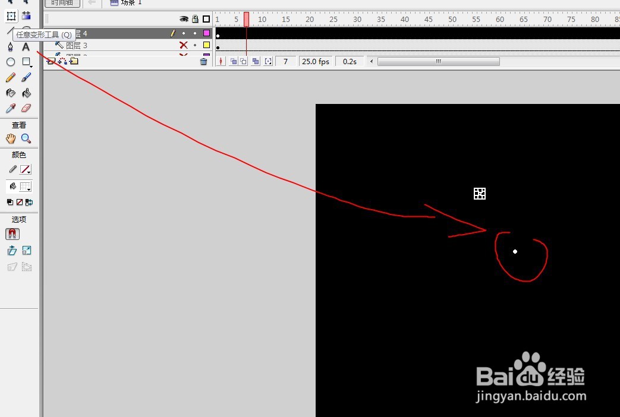Click the Insert Layer button
Viewport: 620px width, 417px height.
(51, 61)
